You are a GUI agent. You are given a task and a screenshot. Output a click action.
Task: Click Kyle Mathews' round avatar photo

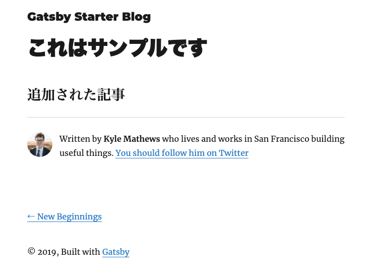tap(40, 144)
